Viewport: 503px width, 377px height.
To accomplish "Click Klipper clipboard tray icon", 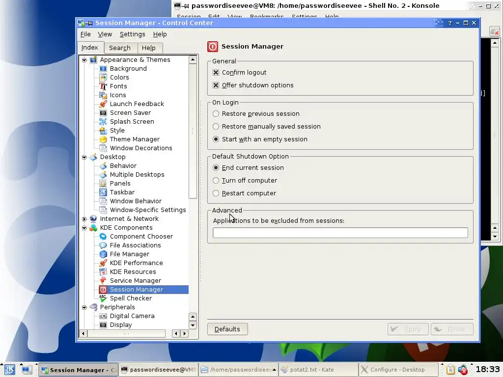I will click(x=451, y=370).
